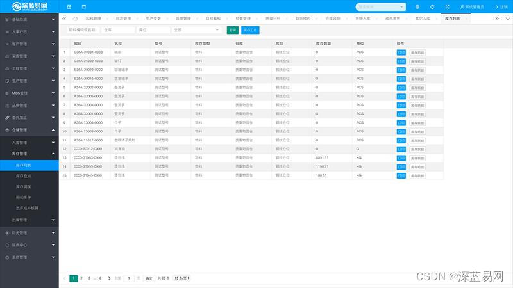Image resolution: width=513 pixels, height=288 pixels.
Task: Go to the home tab icon
Action: tap(76, 19)
